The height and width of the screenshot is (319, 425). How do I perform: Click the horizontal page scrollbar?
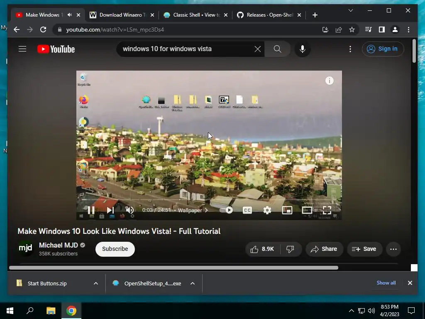coord(173,268)
